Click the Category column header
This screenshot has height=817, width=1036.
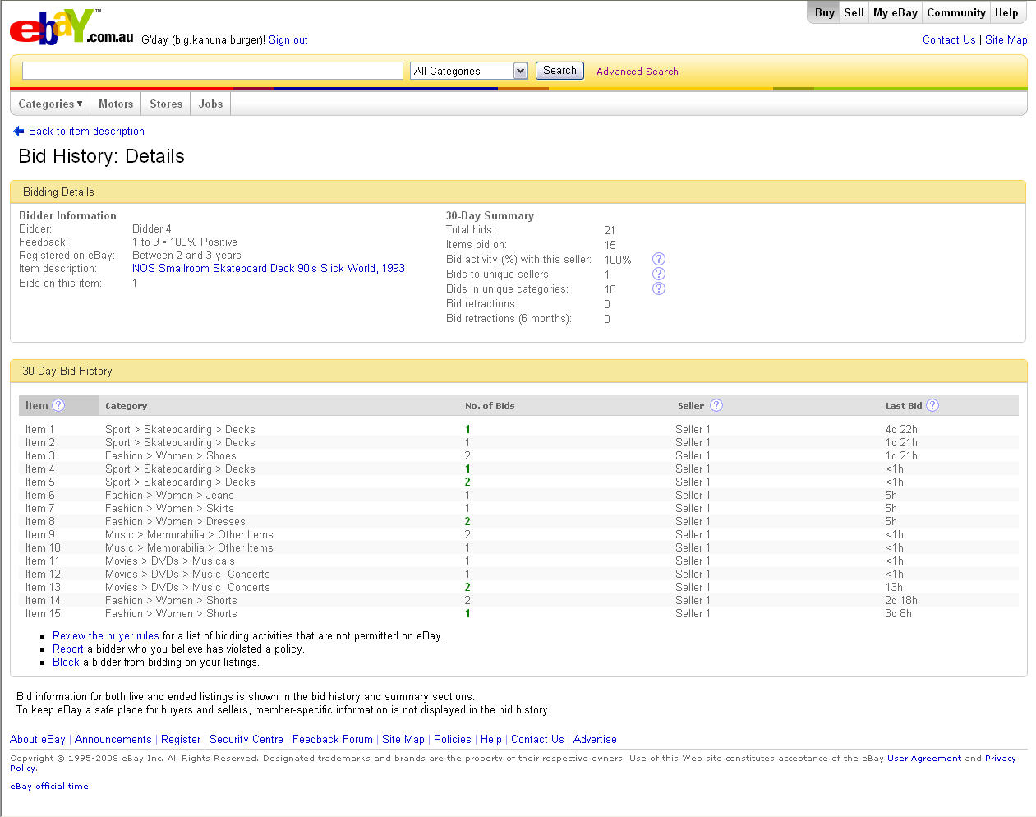pos(127,406)
